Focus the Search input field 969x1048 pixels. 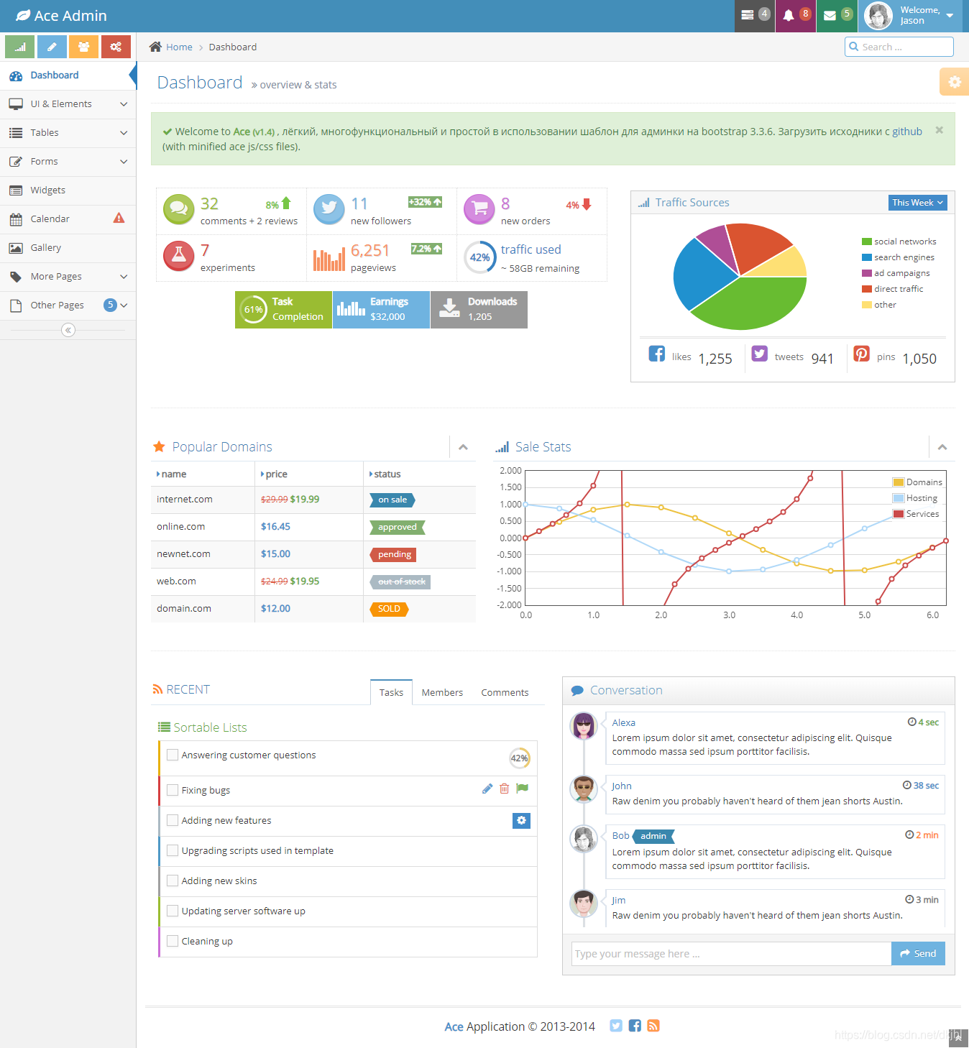(899, 47)
